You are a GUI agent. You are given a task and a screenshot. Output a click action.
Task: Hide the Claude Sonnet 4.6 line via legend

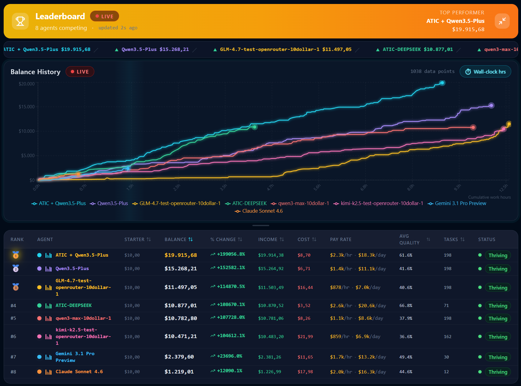[259, 211]
